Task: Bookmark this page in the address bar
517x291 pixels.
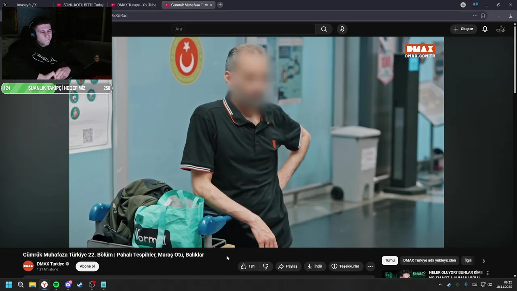Action: pos(483,16)
